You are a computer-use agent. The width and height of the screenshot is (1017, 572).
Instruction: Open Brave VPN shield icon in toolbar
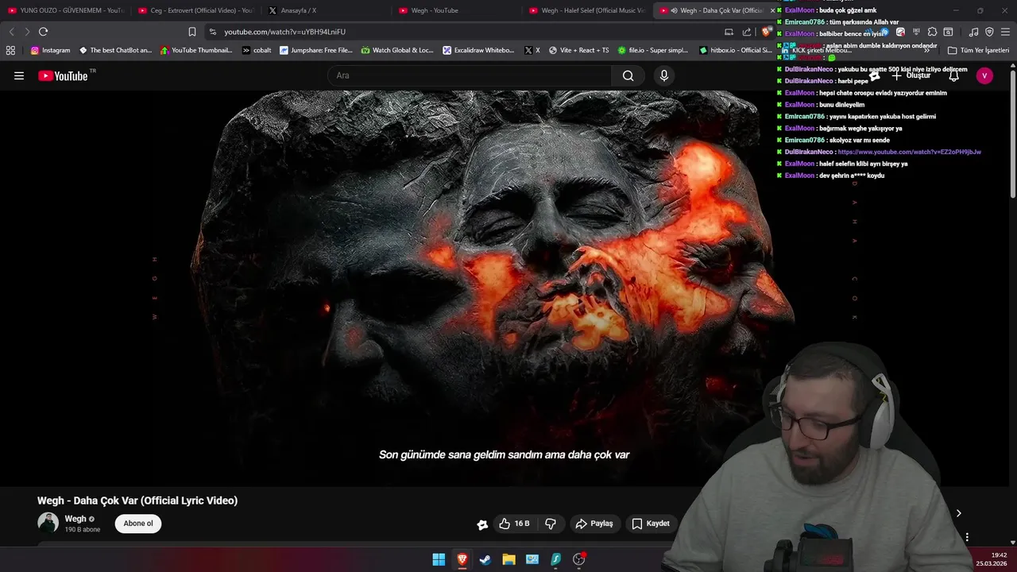pyautogui.click(x=989, y=32)
